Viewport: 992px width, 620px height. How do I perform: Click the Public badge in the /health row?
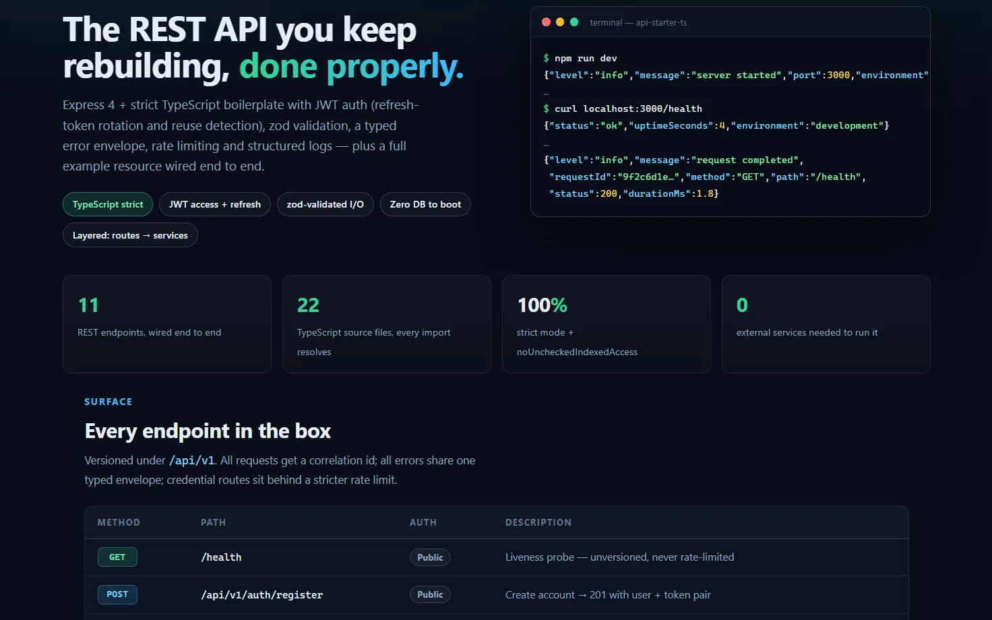tap(430, 557)
